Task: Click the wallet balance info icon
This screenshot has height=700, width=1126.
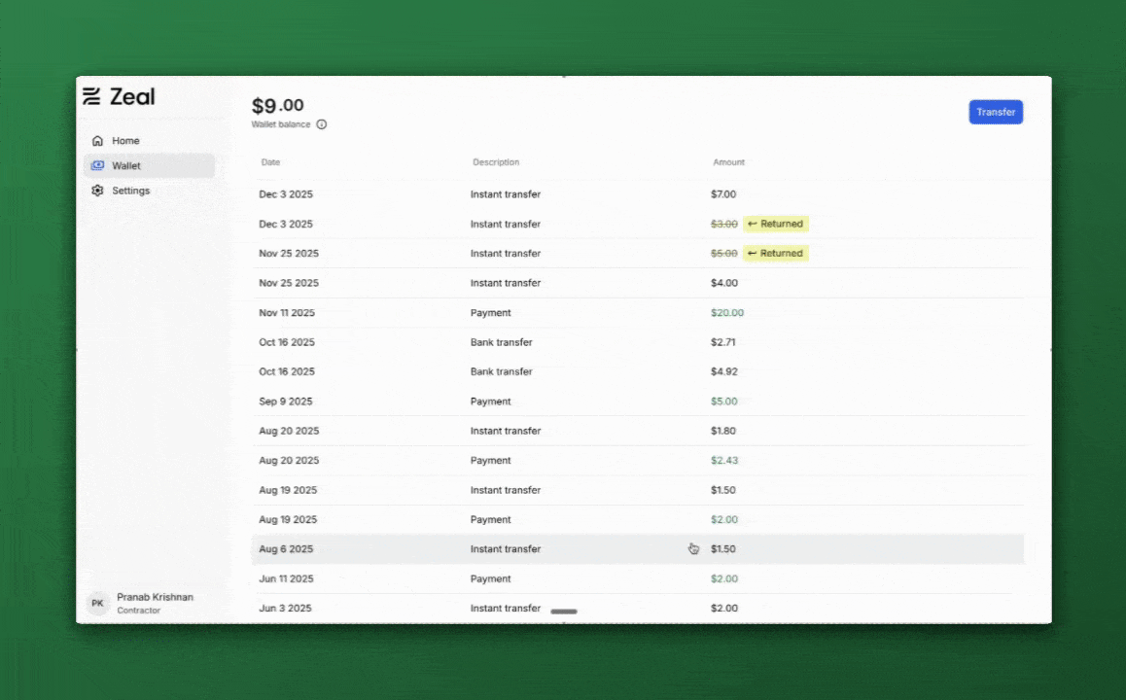Action: coord(322,124)
